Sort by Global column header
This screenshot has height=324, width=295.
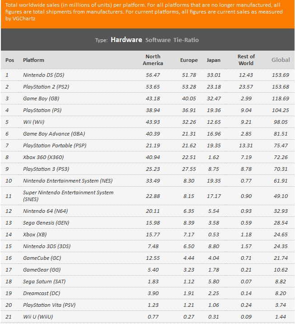[281, 60]
